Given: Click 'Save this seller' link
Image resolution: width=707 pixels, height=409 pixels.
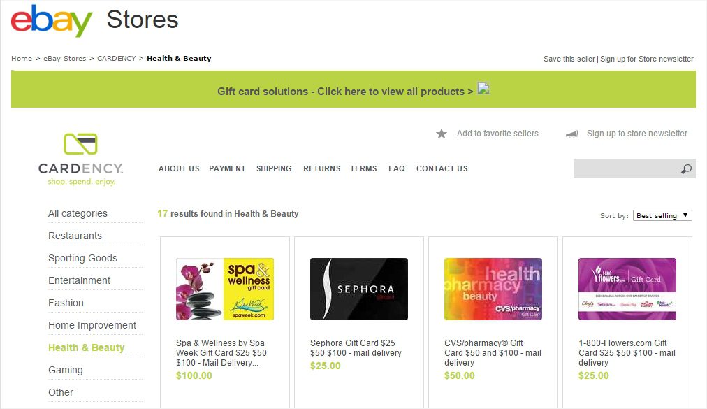Looking at the screenshot, I should (x=569, y=59).
